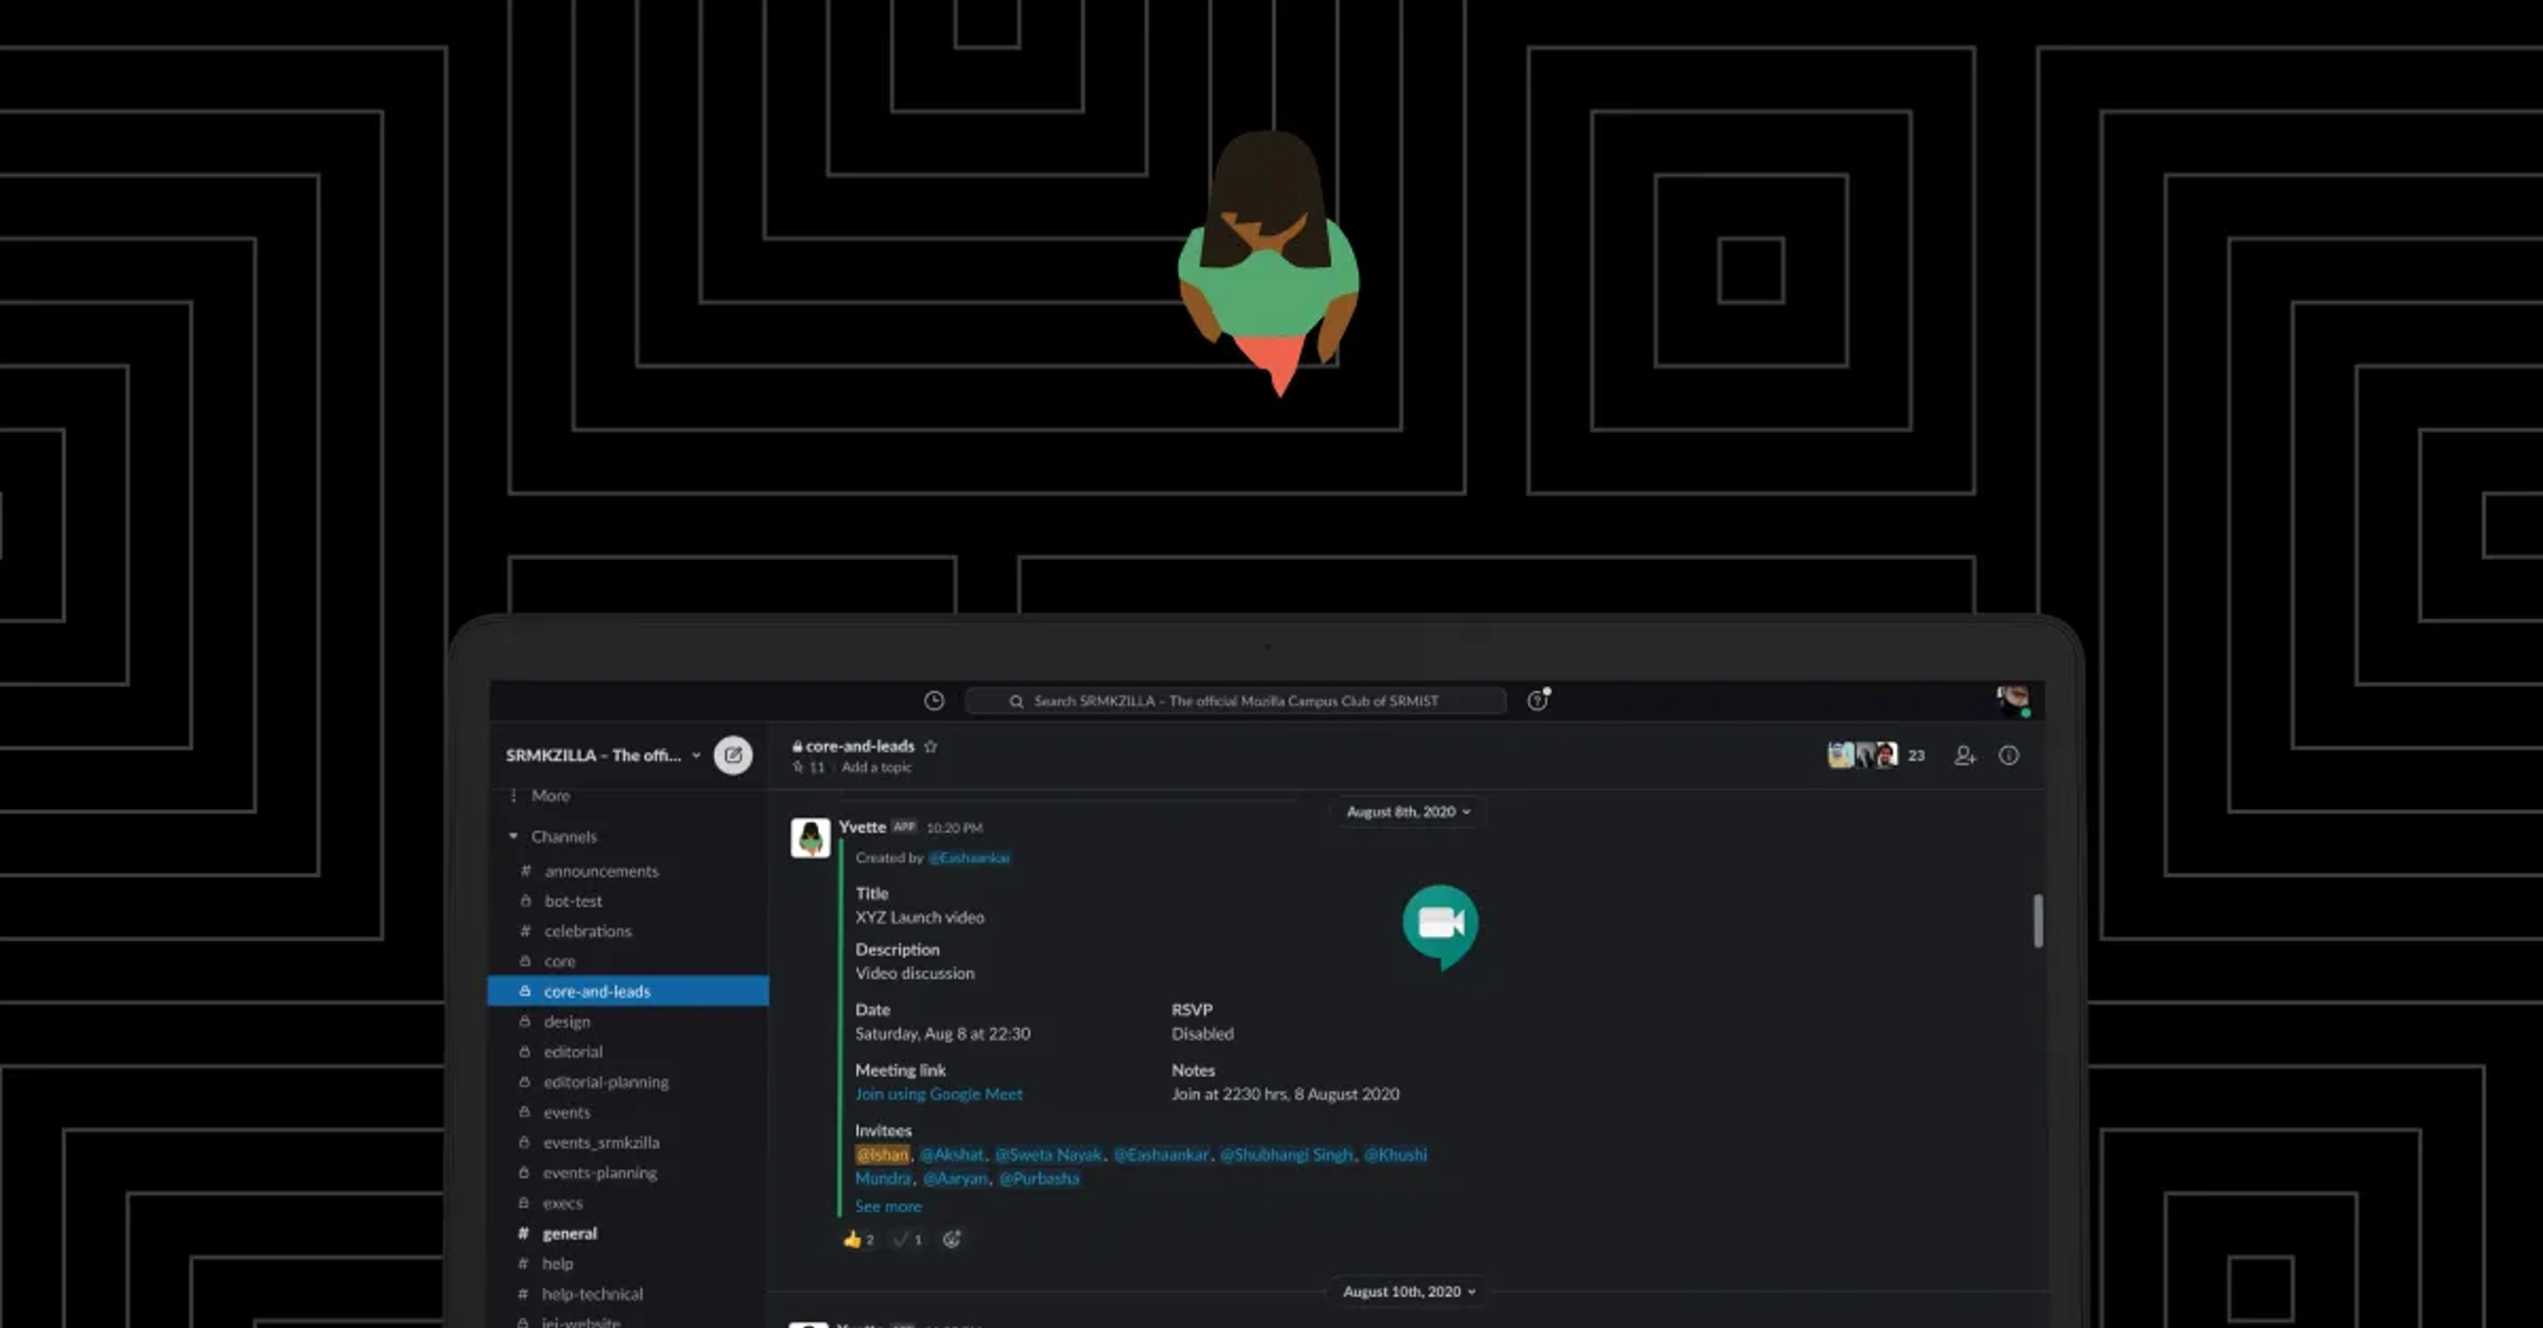2543x1328 pixels.
Task: Click the @Purbasha mention
Action: pos(1040,1179)
